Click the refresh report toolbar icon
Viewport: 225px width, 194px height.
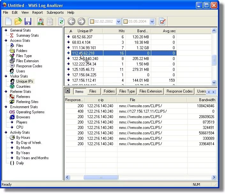coord(61,21)
